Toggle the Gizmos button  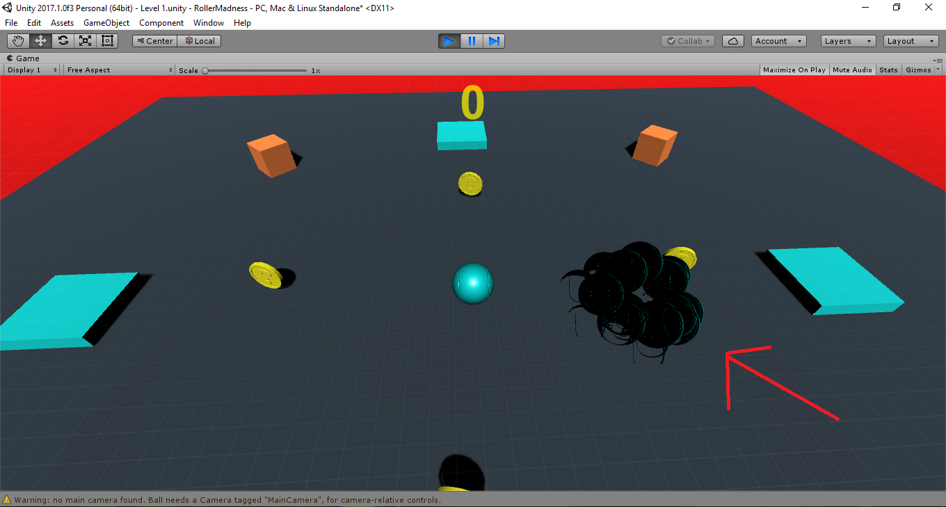point(918,70)
